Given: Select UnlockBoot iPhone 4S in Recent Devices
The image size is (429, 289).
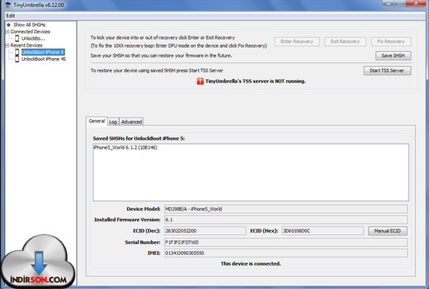Looking at the screenshot, I should pyautogui.click(x=44, y=59).
